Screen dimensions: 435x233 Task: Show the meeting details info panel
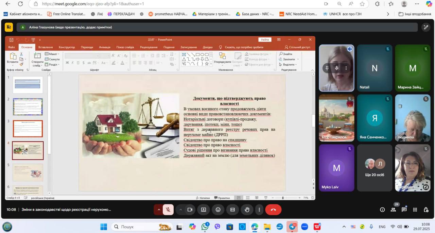click(x=382, y=210)
